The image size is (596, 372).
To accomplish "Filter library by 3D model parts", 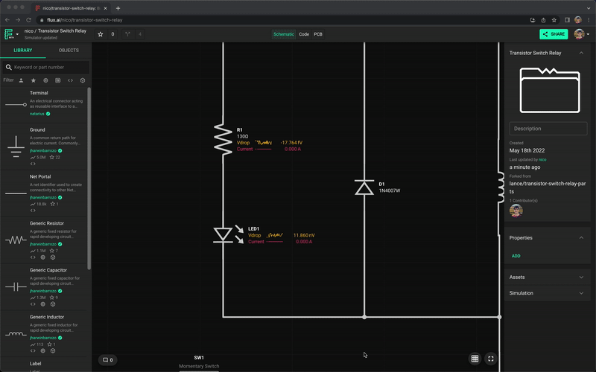I will coord(83,80).
